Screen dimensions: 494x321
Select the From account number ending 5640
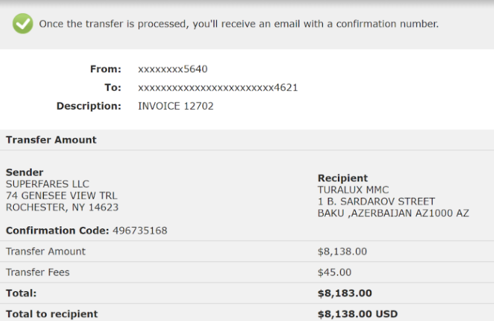tap(173, 69)
